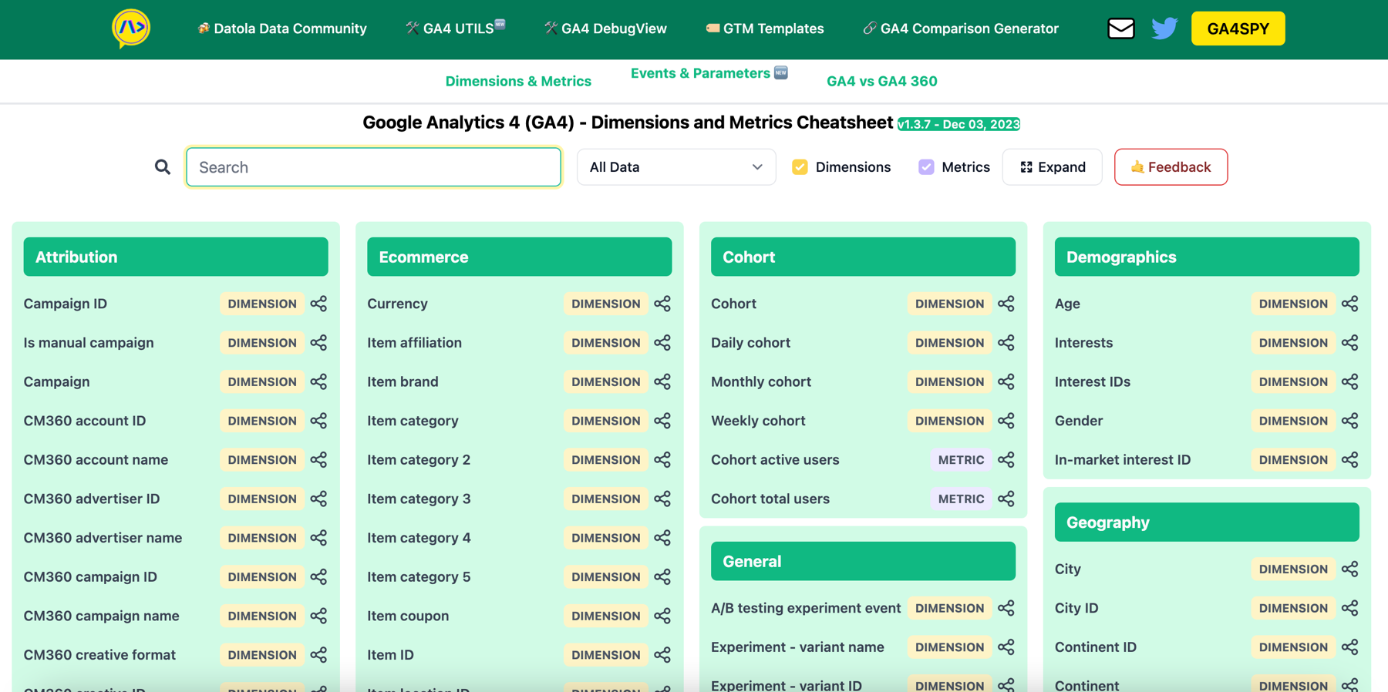
Task: Toggle the Dimensions checkbox
Action: pos(800,167)
